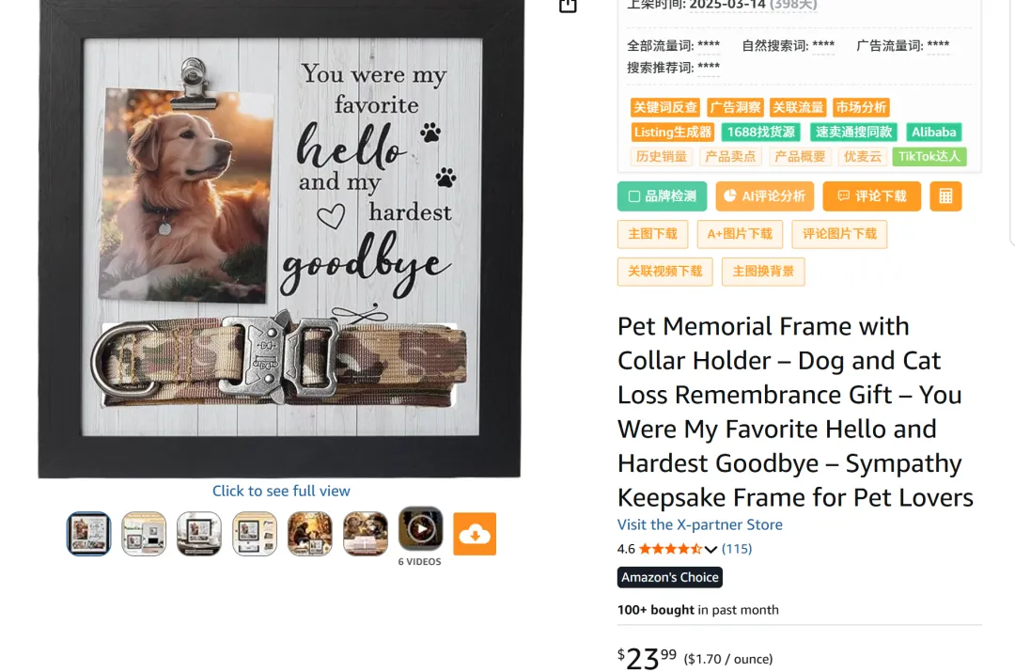Visit the X-partner Store link
Screen dimensions: 1015x672
[700, 524]
